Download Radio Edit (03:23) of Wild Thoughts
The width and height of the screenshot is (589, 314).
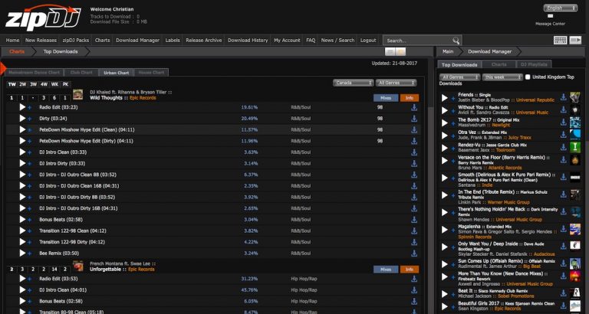pos(414,108)
